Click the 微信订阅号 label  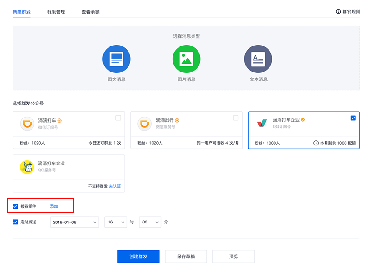click(x=48, y=127)
